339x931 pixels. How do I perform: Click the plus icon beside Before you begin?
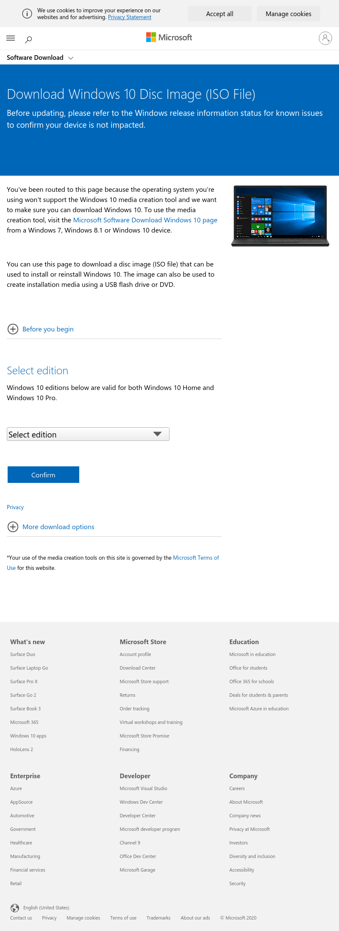(x=13, y=329)
